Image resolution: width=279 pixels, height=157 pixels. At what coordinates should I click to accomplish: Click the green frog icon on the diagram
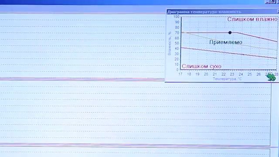point(271,77)
